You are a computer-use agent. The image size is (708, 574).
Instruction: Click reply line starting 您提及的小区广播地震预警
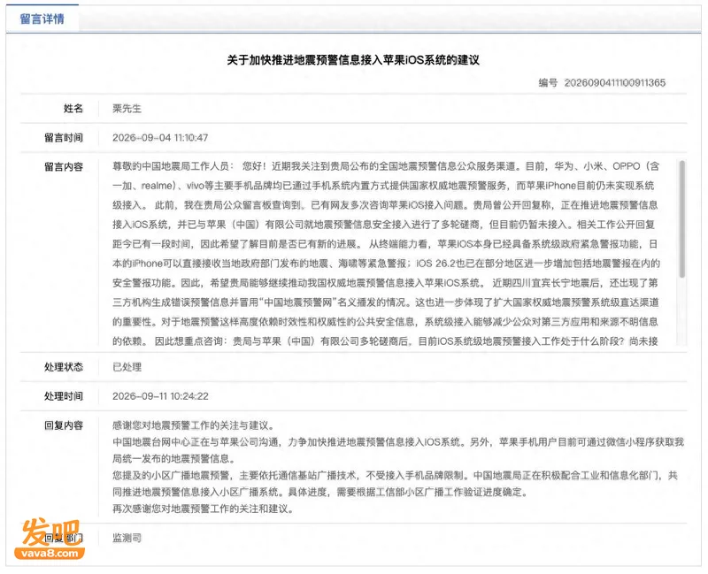tap(395, 475)
